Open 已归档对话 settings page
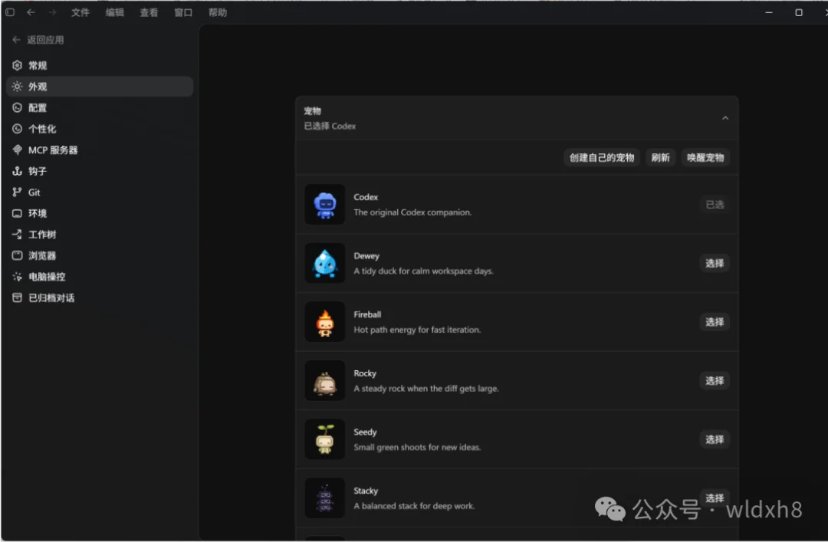This screenshot has height=542, width=828. [99, 298]
